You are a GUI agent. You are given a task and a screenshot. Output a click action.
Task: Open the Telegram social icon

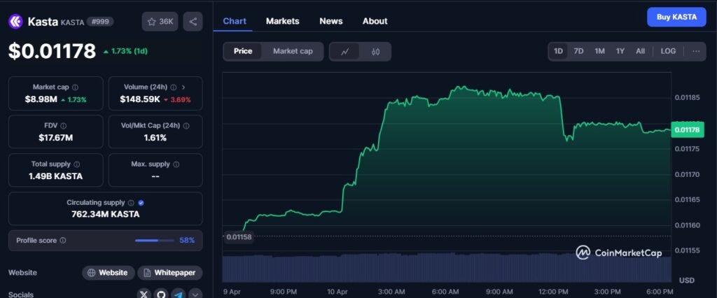(x=178, y=294)
